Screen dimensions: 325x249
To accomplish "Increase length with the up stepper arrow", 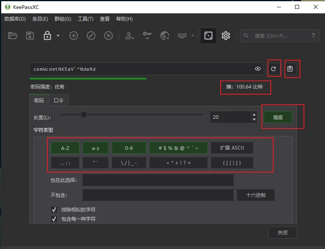I will (254, 114).
